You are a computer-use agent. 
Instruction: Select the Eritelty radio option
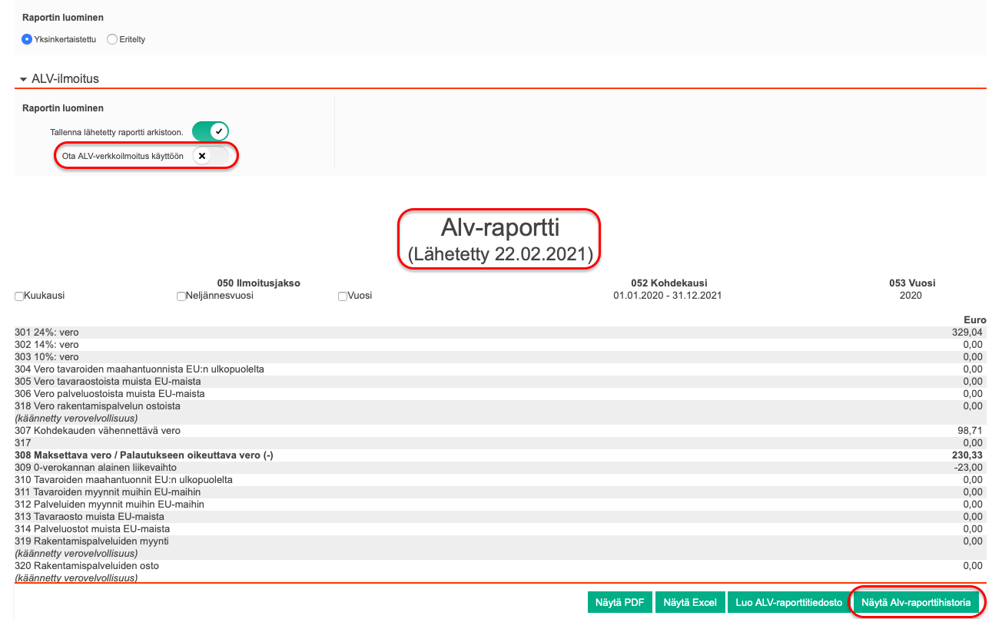[112, 39]
